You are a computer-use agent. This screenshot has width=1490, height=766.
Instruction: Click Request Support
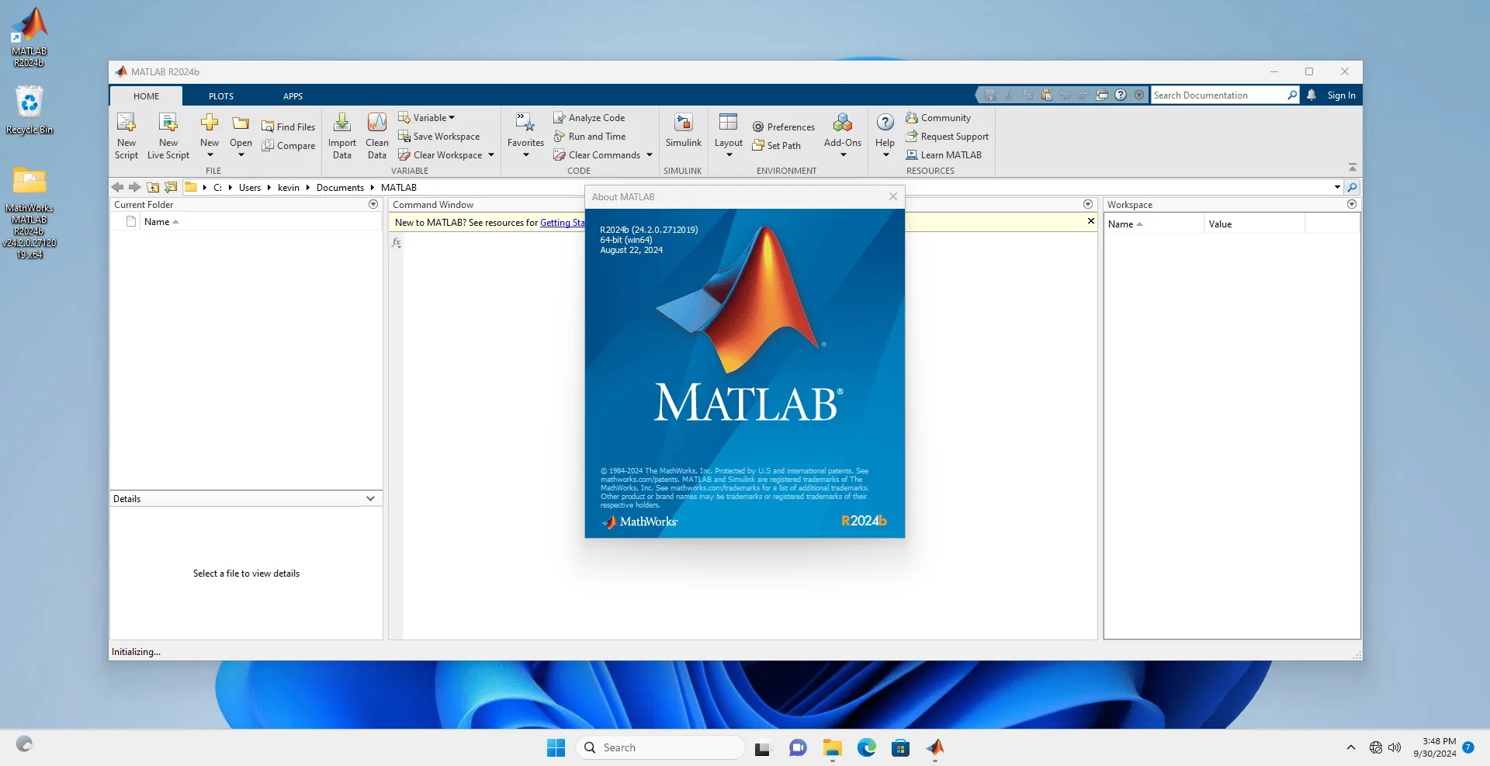coord(947,136)
